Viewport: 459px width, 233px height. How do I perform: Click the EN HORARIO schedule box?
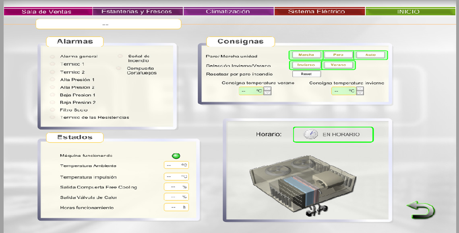point(333,135)
